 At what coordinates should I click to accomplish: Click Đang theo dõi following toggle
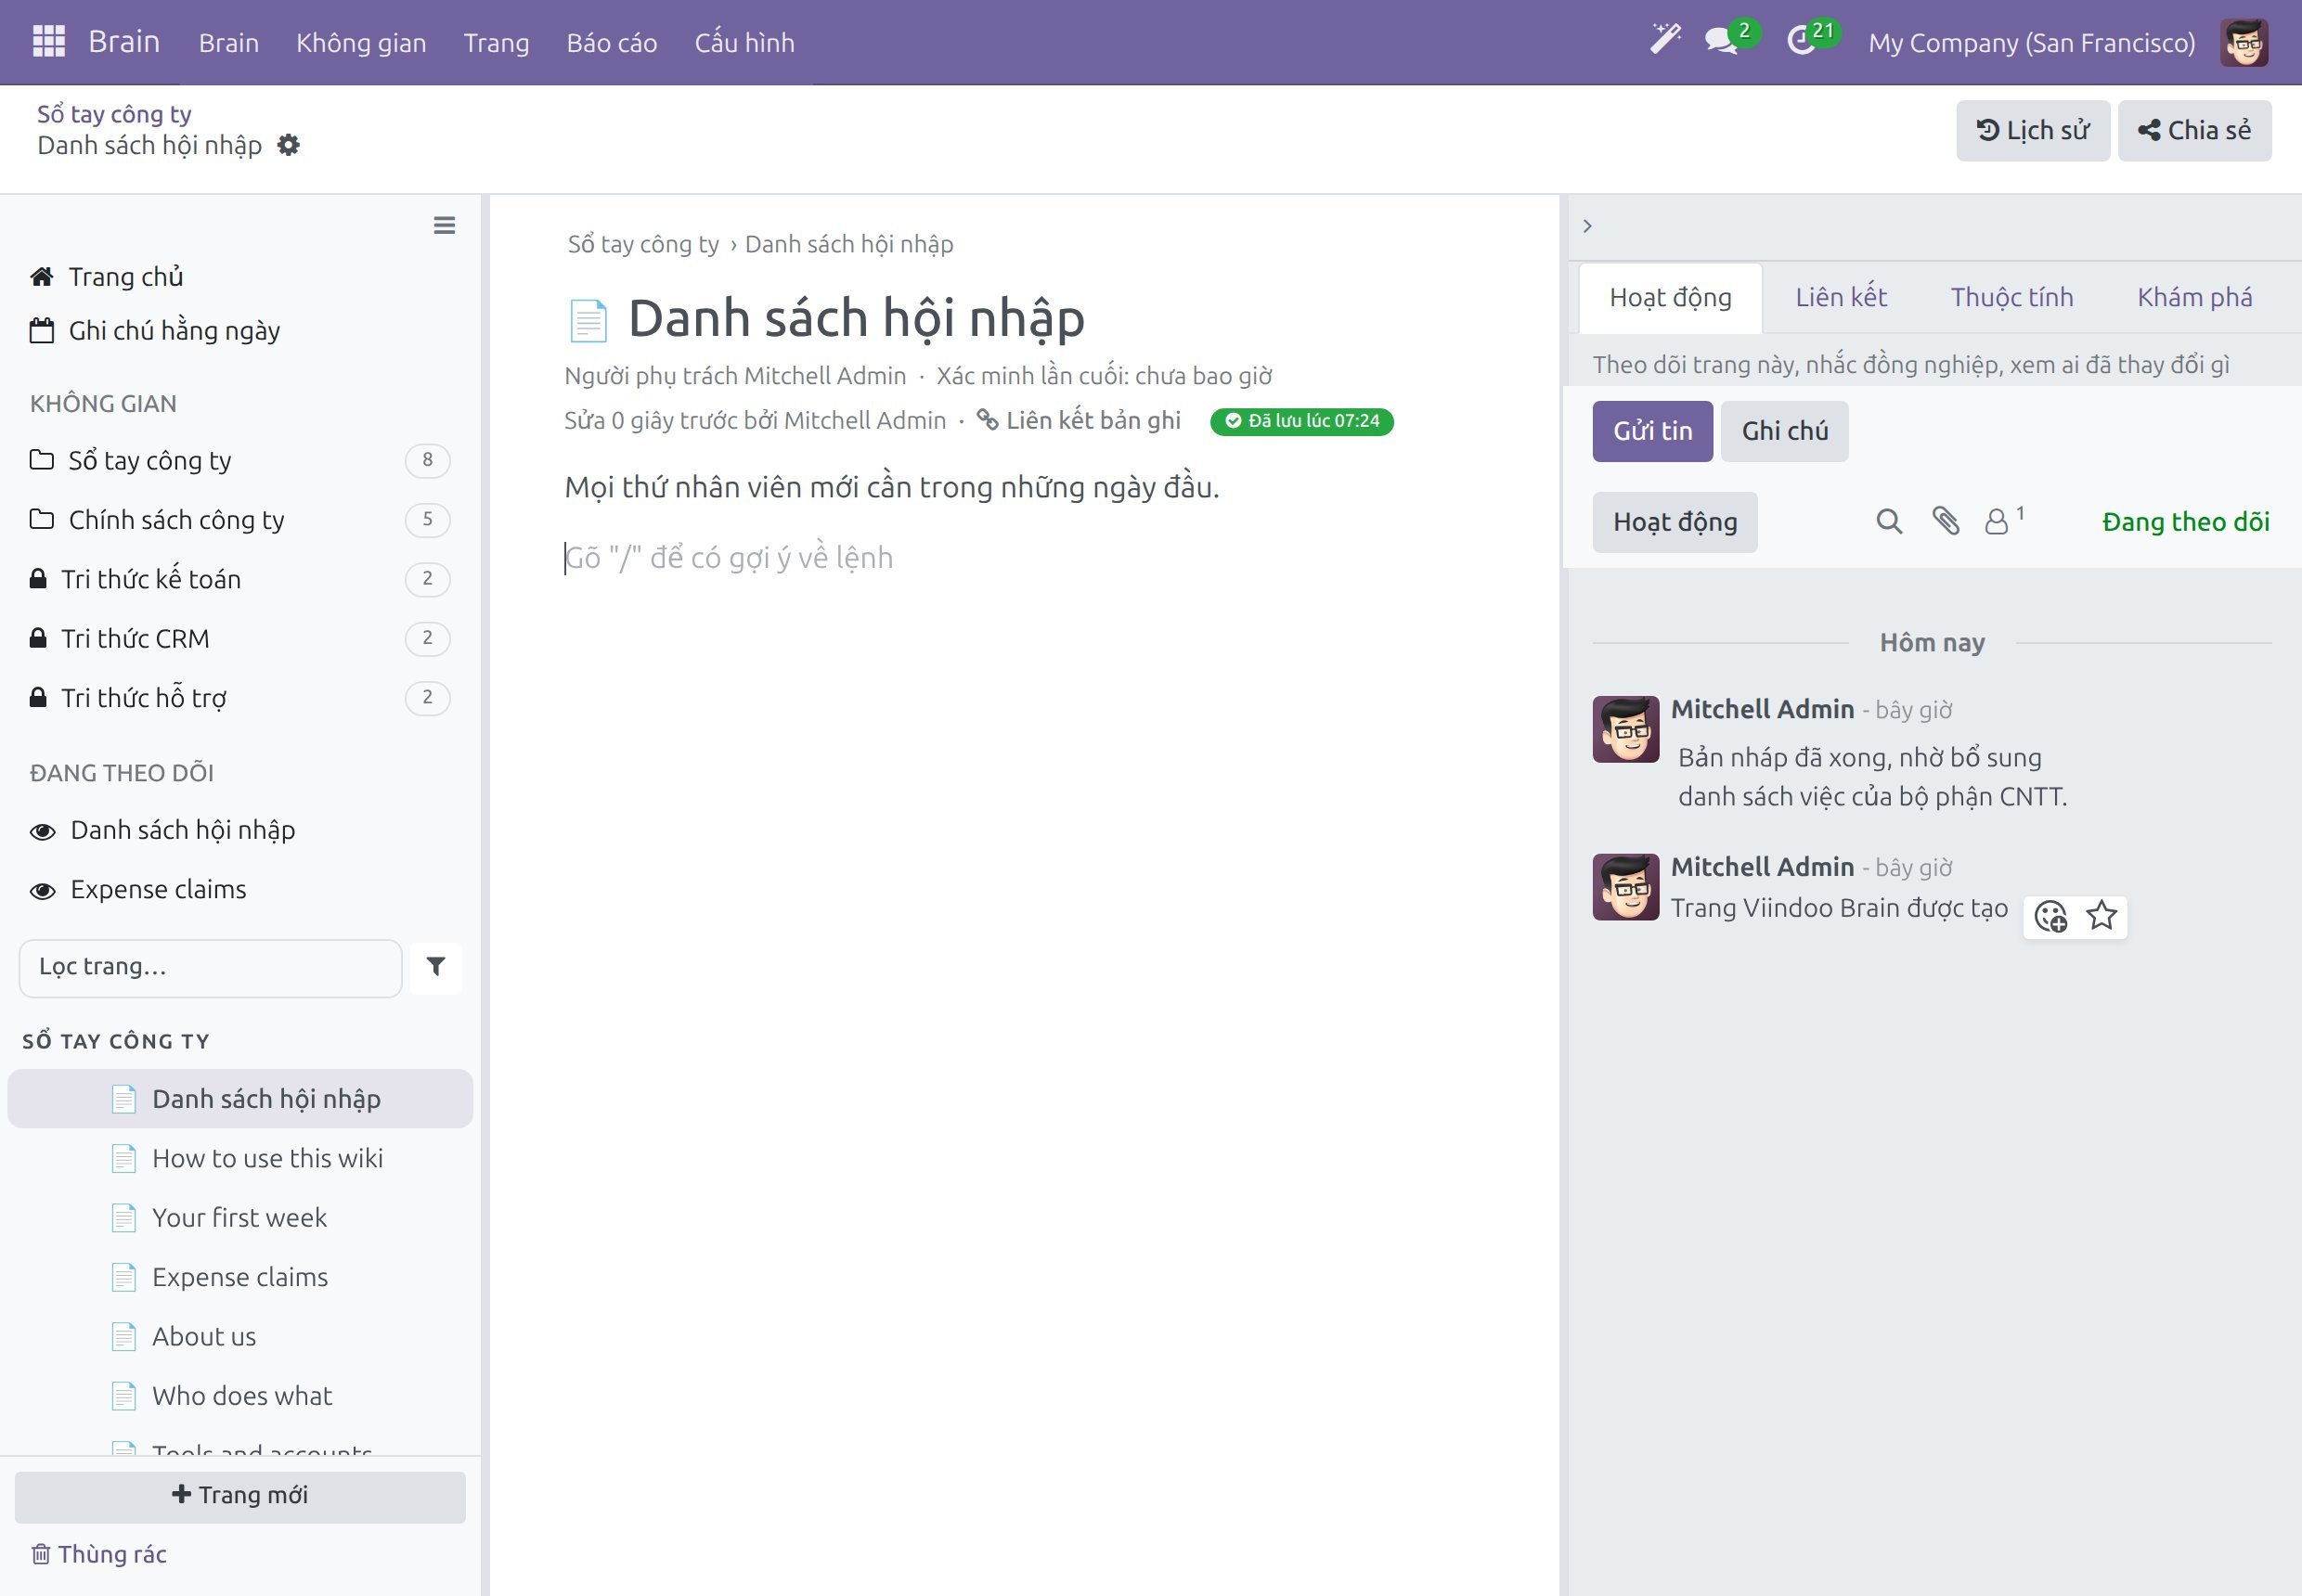tap(2186, 522)
